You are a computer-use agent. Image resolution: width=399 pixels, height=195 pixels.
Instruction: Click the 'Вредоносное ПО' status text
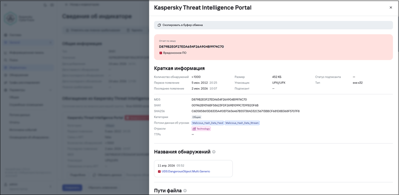click(x=175, y=53)
